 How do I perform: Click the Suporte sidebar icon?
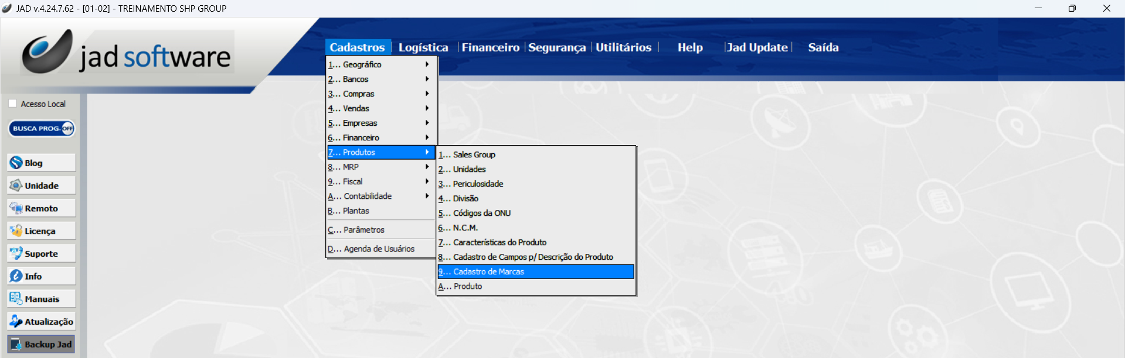click(x=41, y=254)
